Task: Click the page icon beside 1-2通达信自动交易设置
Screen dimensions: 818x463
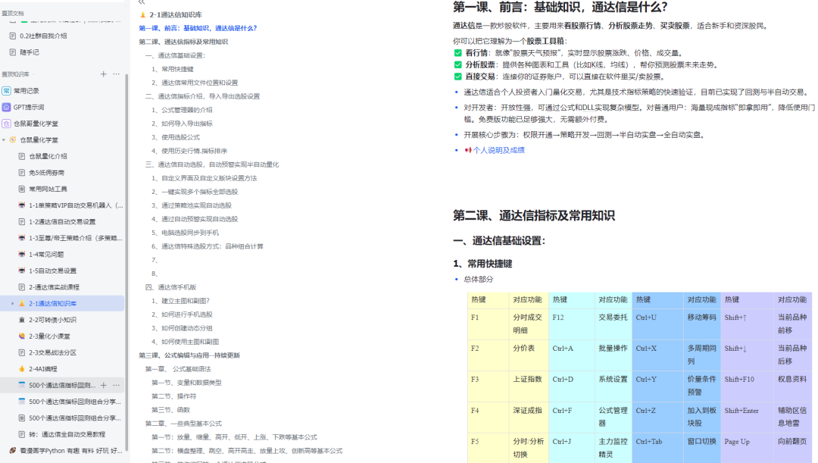Action: click(21, 222)
